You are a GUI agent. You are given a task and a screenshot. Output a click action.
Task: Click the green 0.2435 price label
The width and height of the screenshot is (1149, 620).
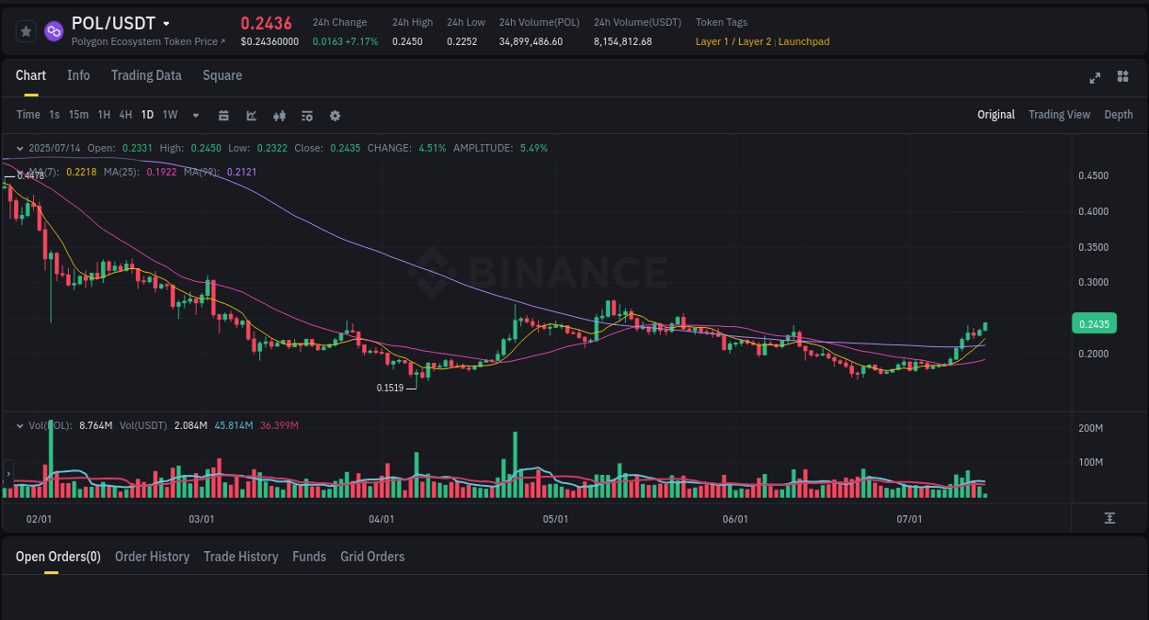1093,323
